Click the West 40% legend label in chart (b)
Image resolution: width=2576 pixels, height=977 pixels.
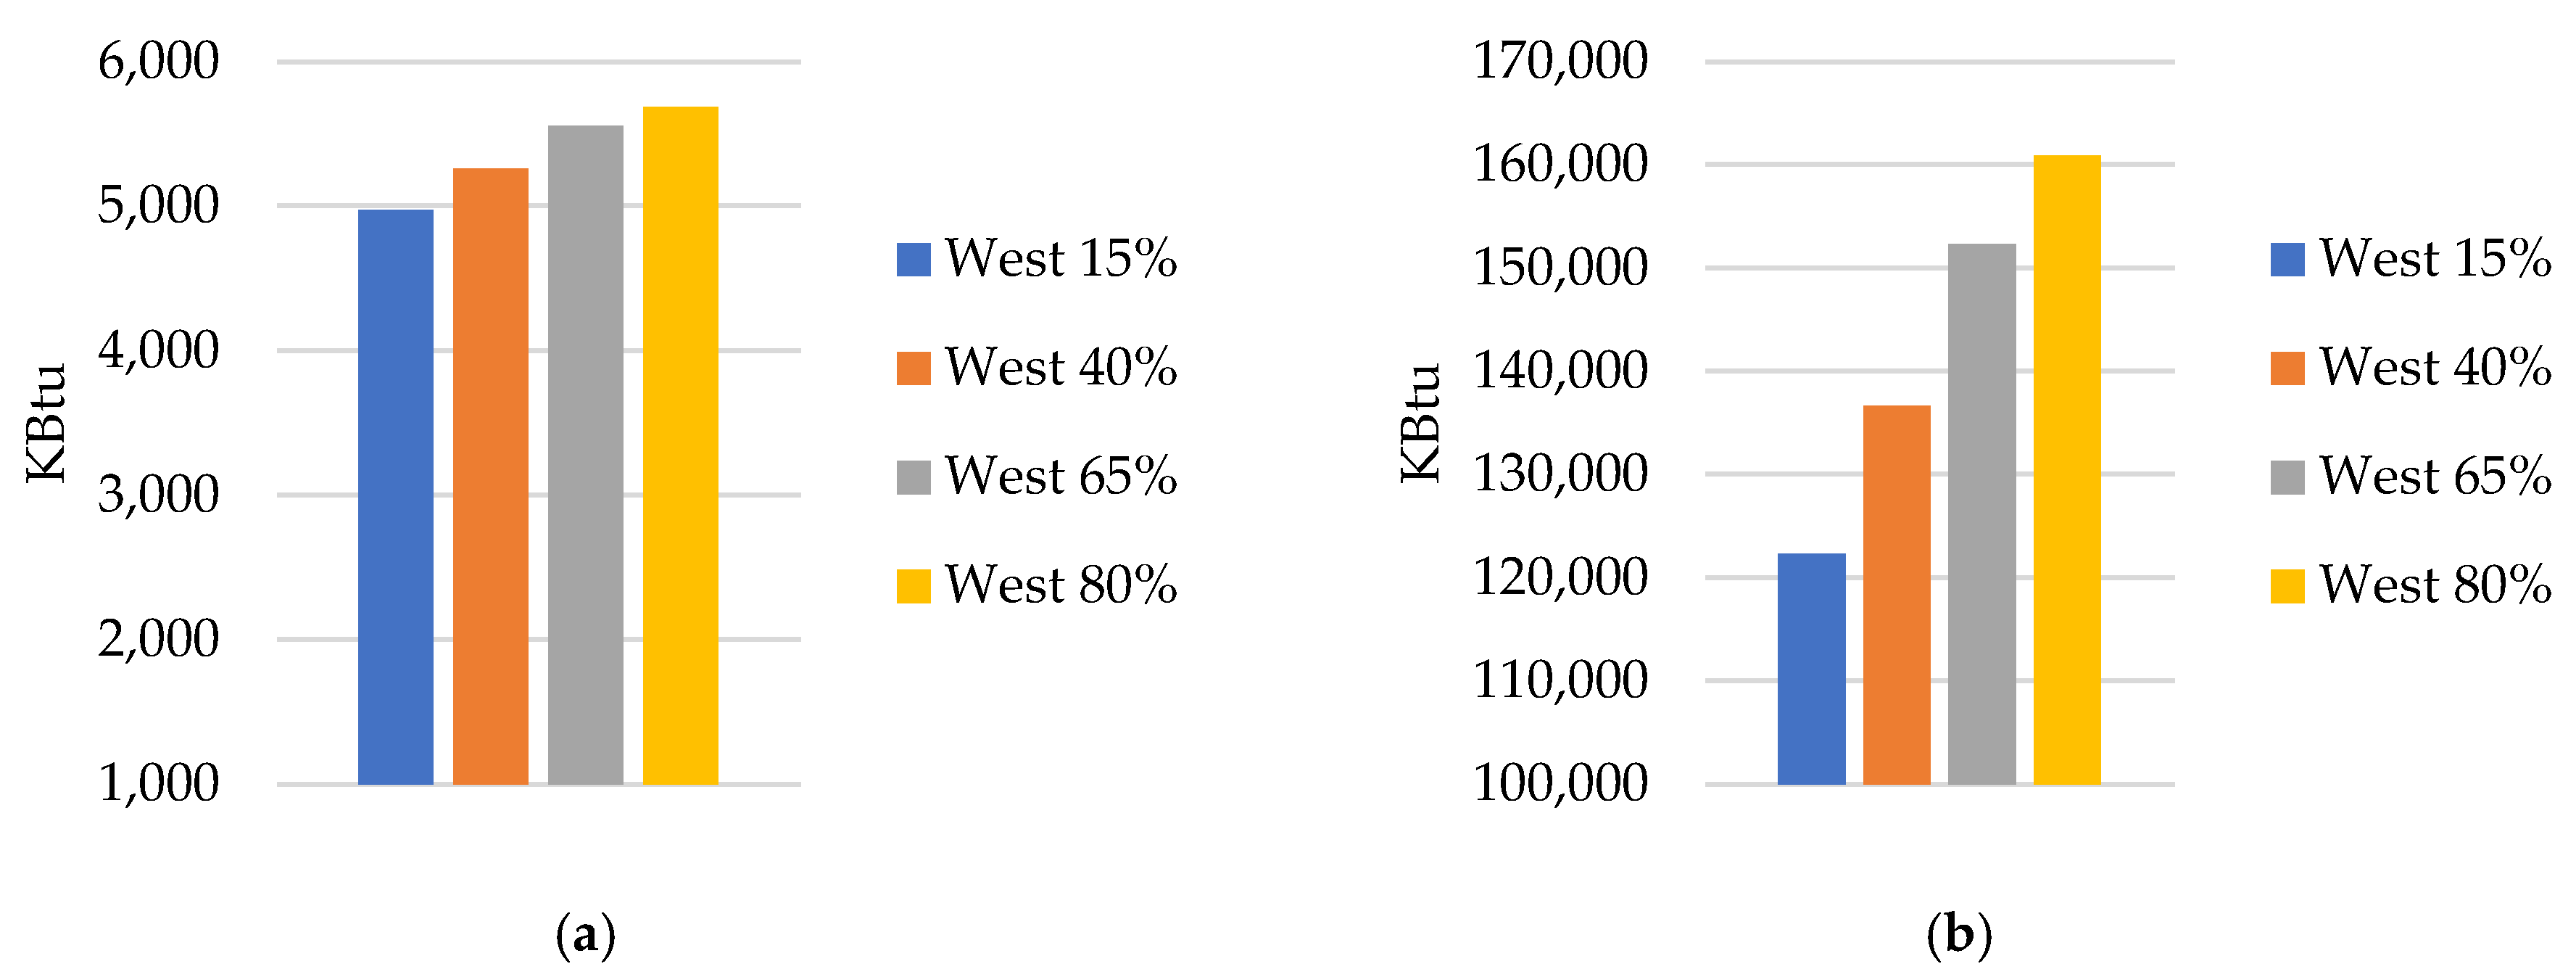[x=2435, y=367]
